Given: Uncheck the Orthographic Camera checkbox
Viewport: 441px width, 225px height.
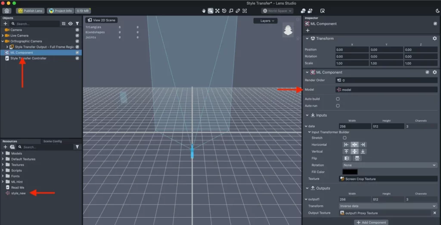Looking at the screenshot, I should [x=78, y=41].
